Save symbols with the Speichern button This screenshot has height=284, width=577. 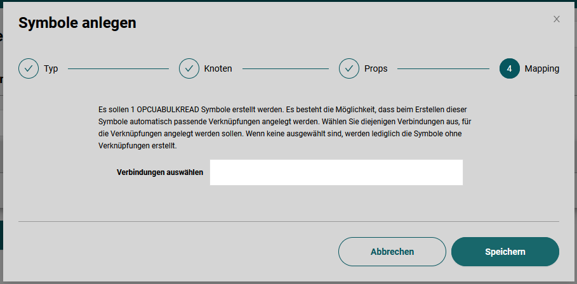(505, 252)
